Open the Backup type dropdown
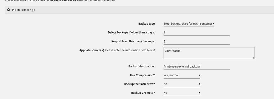 (x=189, y=24)
